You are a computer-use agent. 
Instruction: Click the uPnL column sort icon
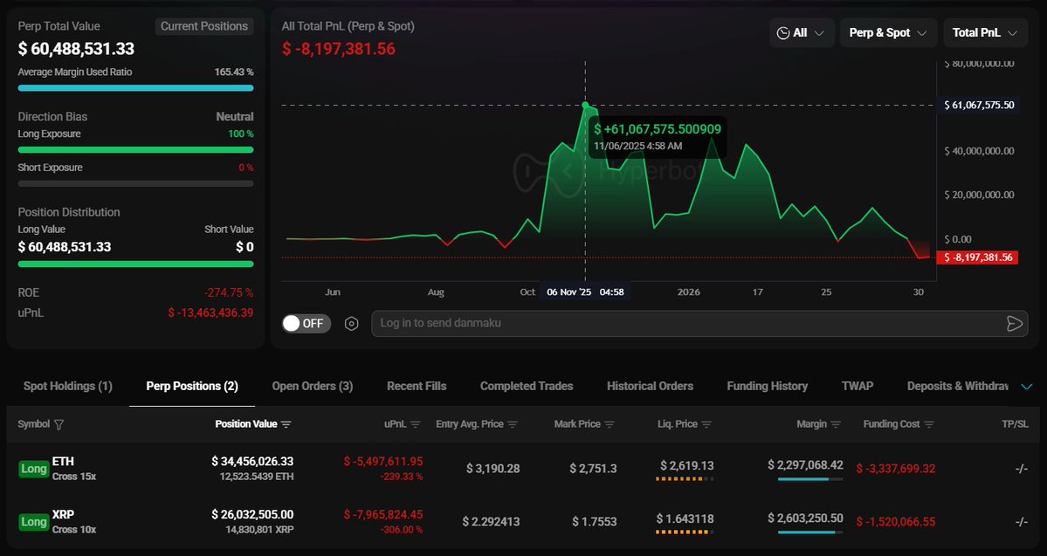(416, 425)
